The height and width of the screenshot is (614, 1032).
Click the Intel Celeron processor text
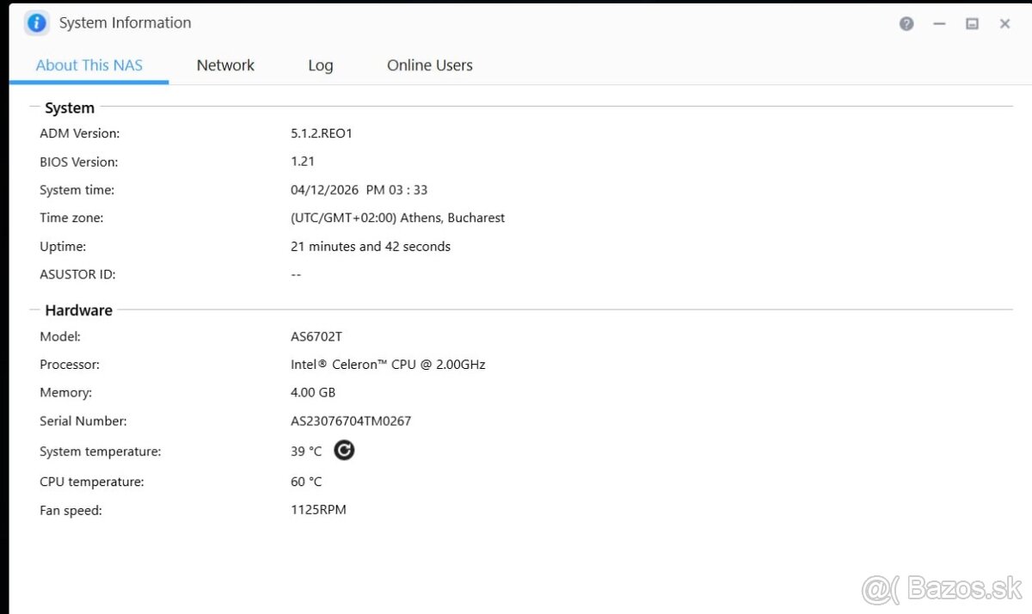tap(388, 365)
